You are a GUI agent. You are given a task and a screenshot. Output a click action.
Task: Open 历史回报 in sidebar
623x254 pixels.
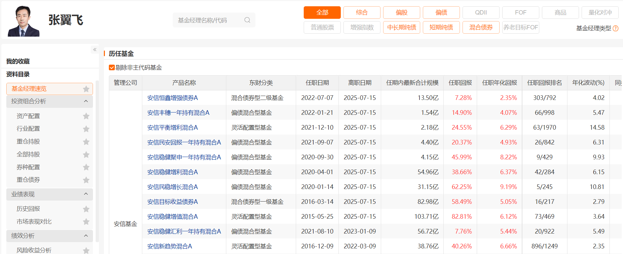28,209
